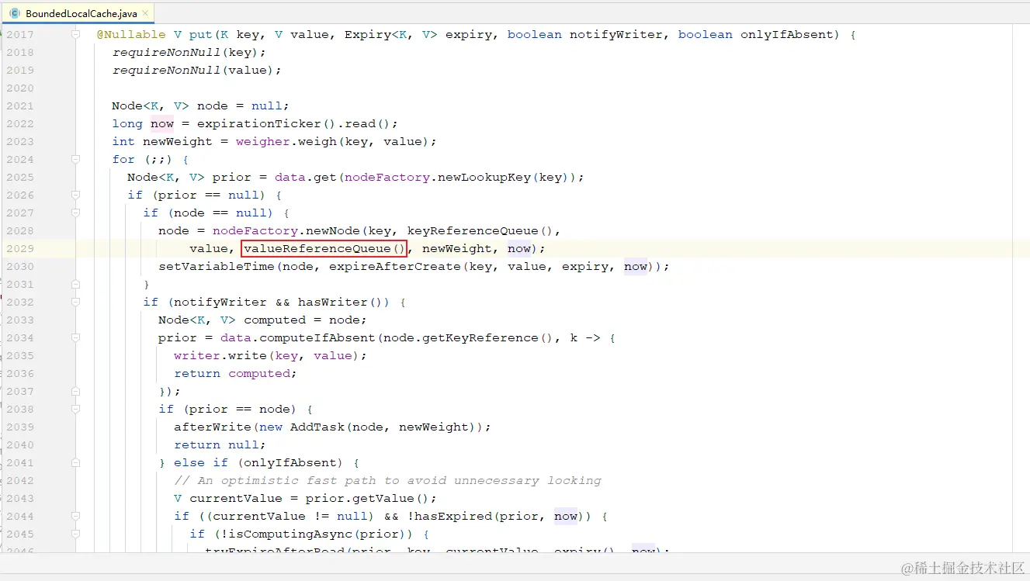Fold the isComputingAsync block at line 2045
Screen dimensions: 1030x581
[76, 534]
